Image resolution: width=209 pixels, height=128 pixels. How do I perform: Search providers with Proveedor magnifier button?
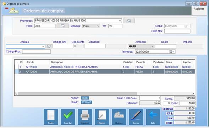coord(129,21)
